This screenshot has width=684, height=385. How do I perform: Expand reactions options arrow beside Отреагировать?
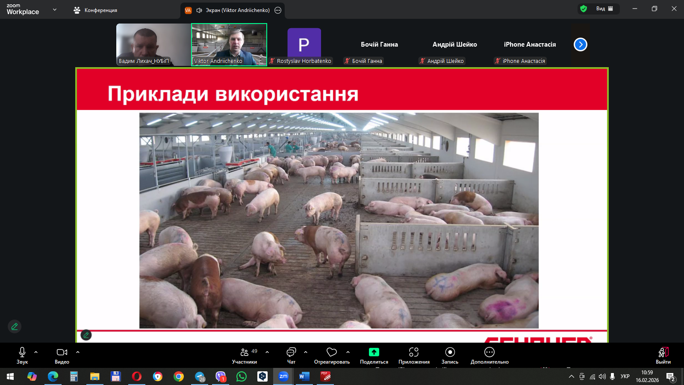[348, 352]
